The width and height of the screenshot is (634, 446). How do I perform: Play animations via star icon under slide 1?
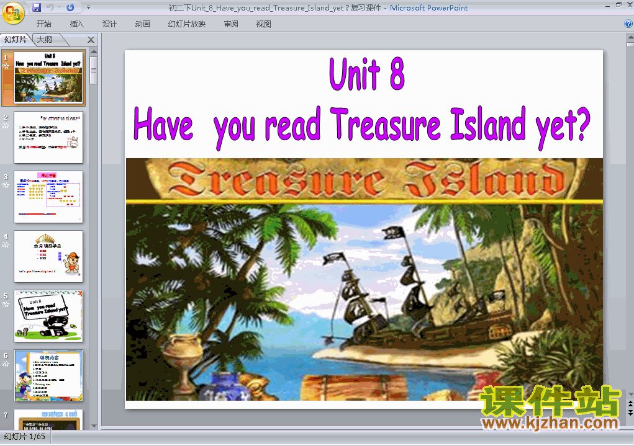click(6, 66)
